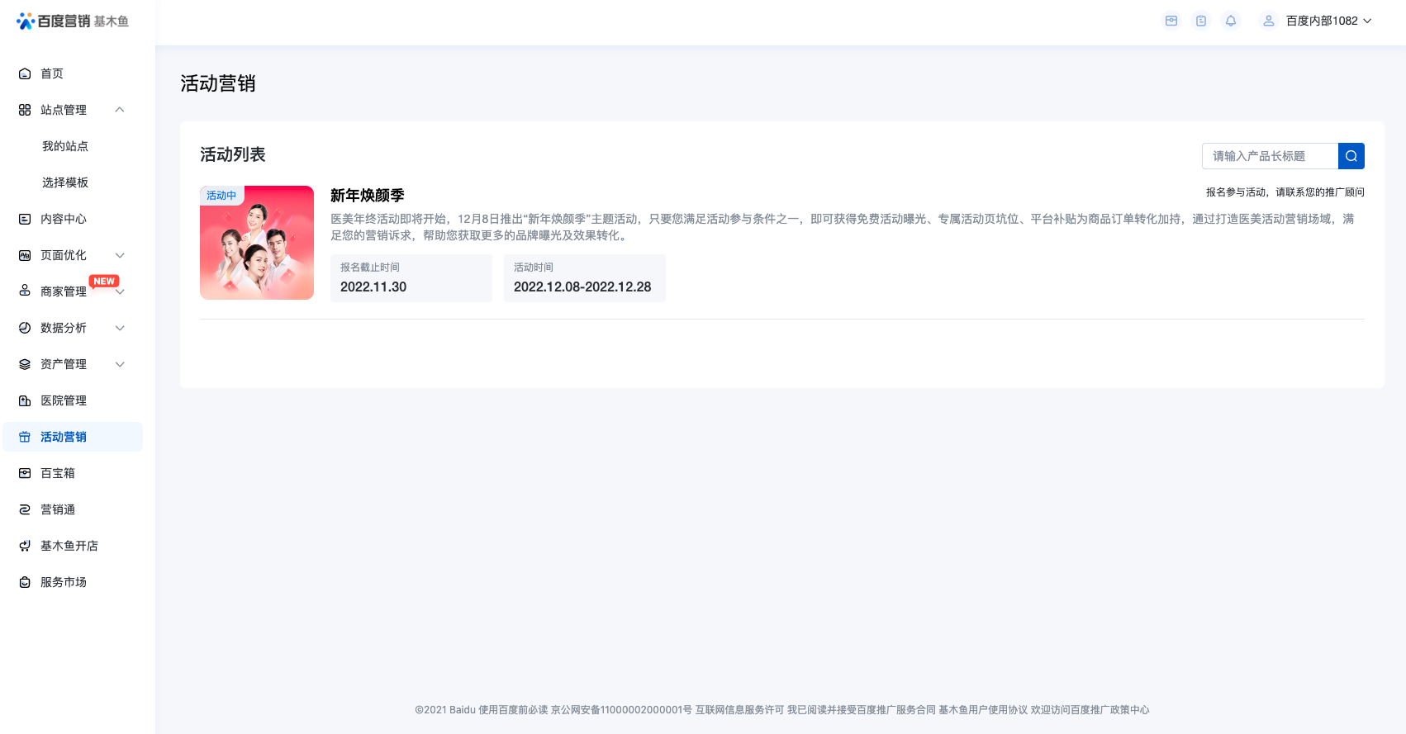The image size is (1406, 734).
Task: Focus the 请输入产品长标题 search field
Action: [x=1270, y=156]
